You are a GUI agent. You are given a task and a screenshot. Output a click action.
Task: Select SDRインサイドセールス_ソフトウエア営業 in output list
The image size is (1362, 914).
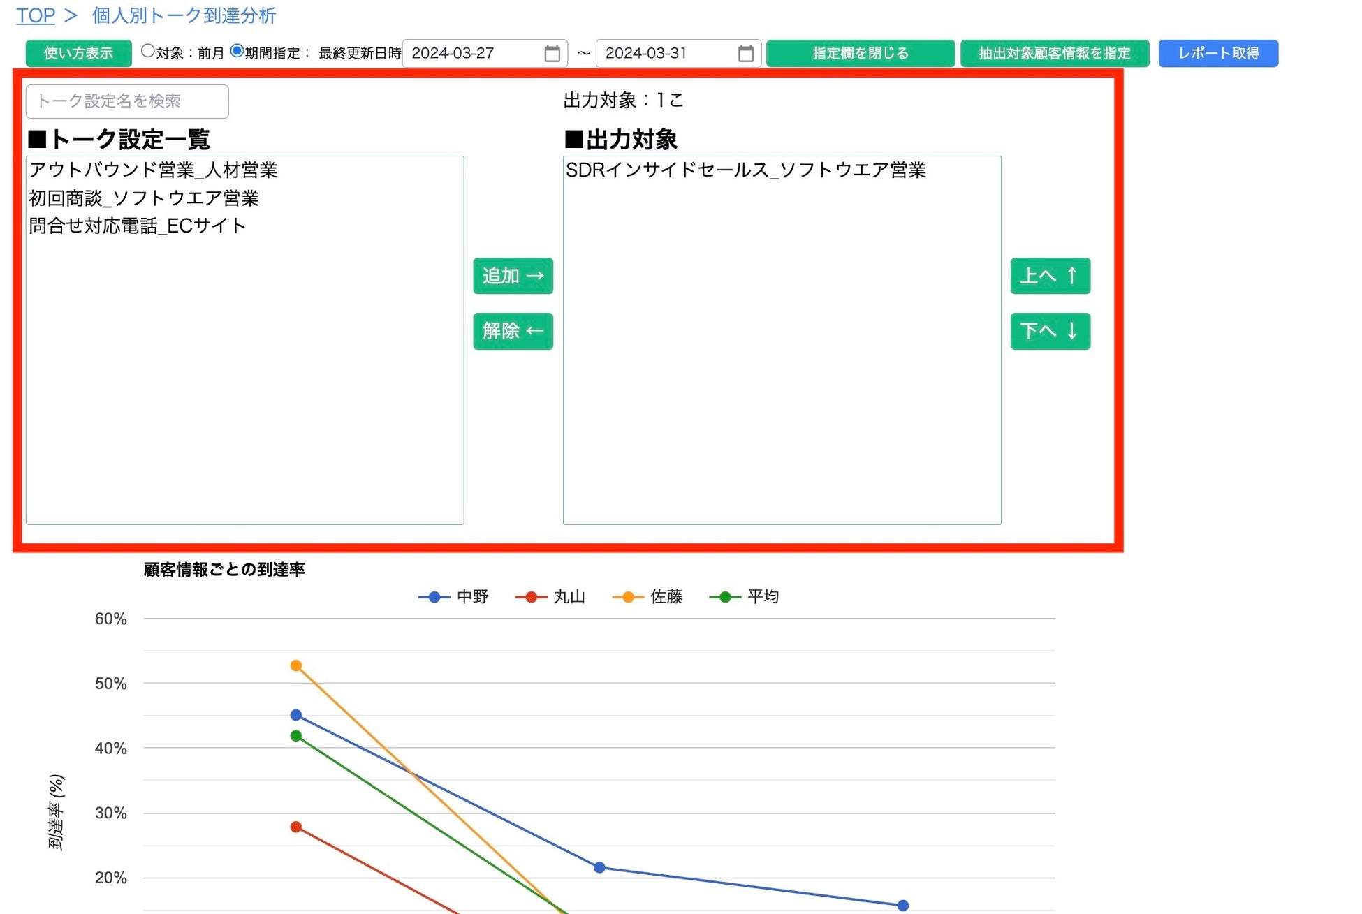tap(745, 170)
